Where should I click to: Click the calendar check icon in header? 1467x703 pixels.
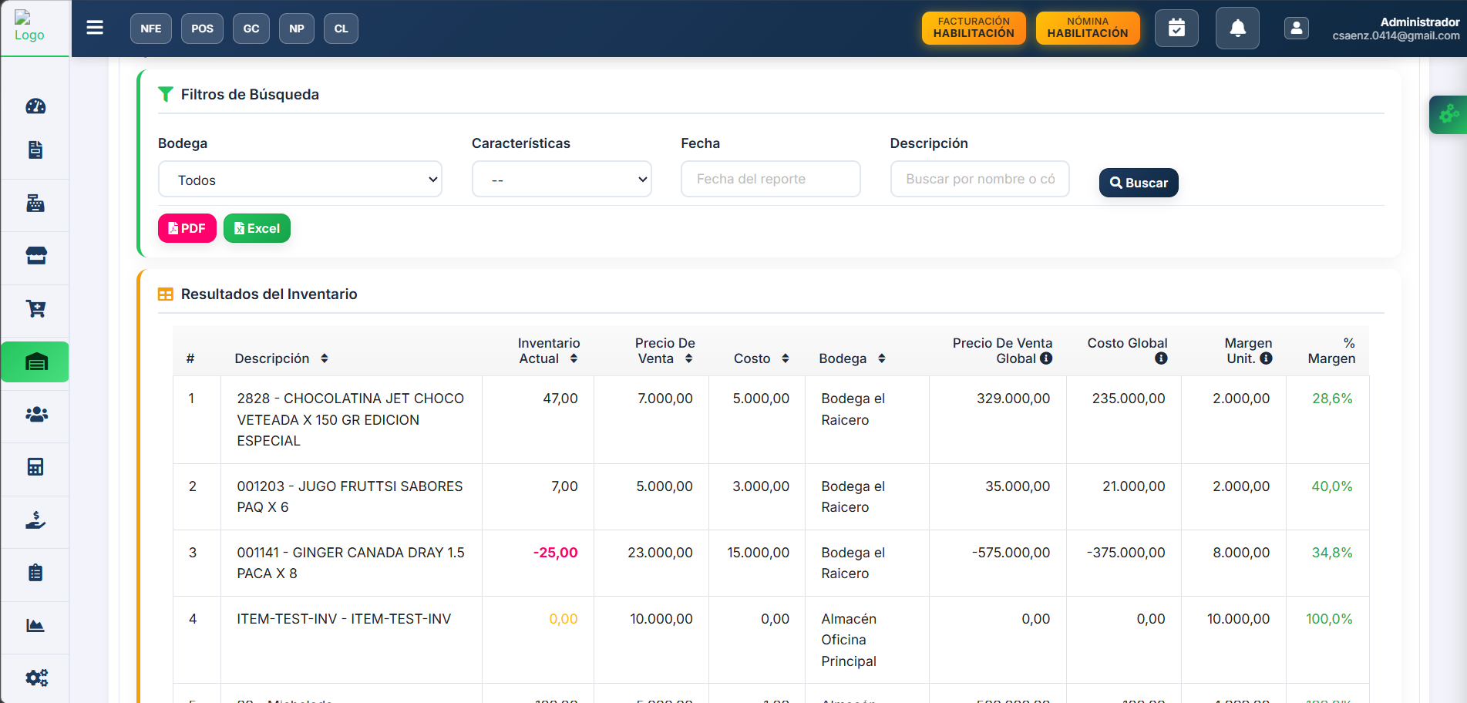(1176, 29)
